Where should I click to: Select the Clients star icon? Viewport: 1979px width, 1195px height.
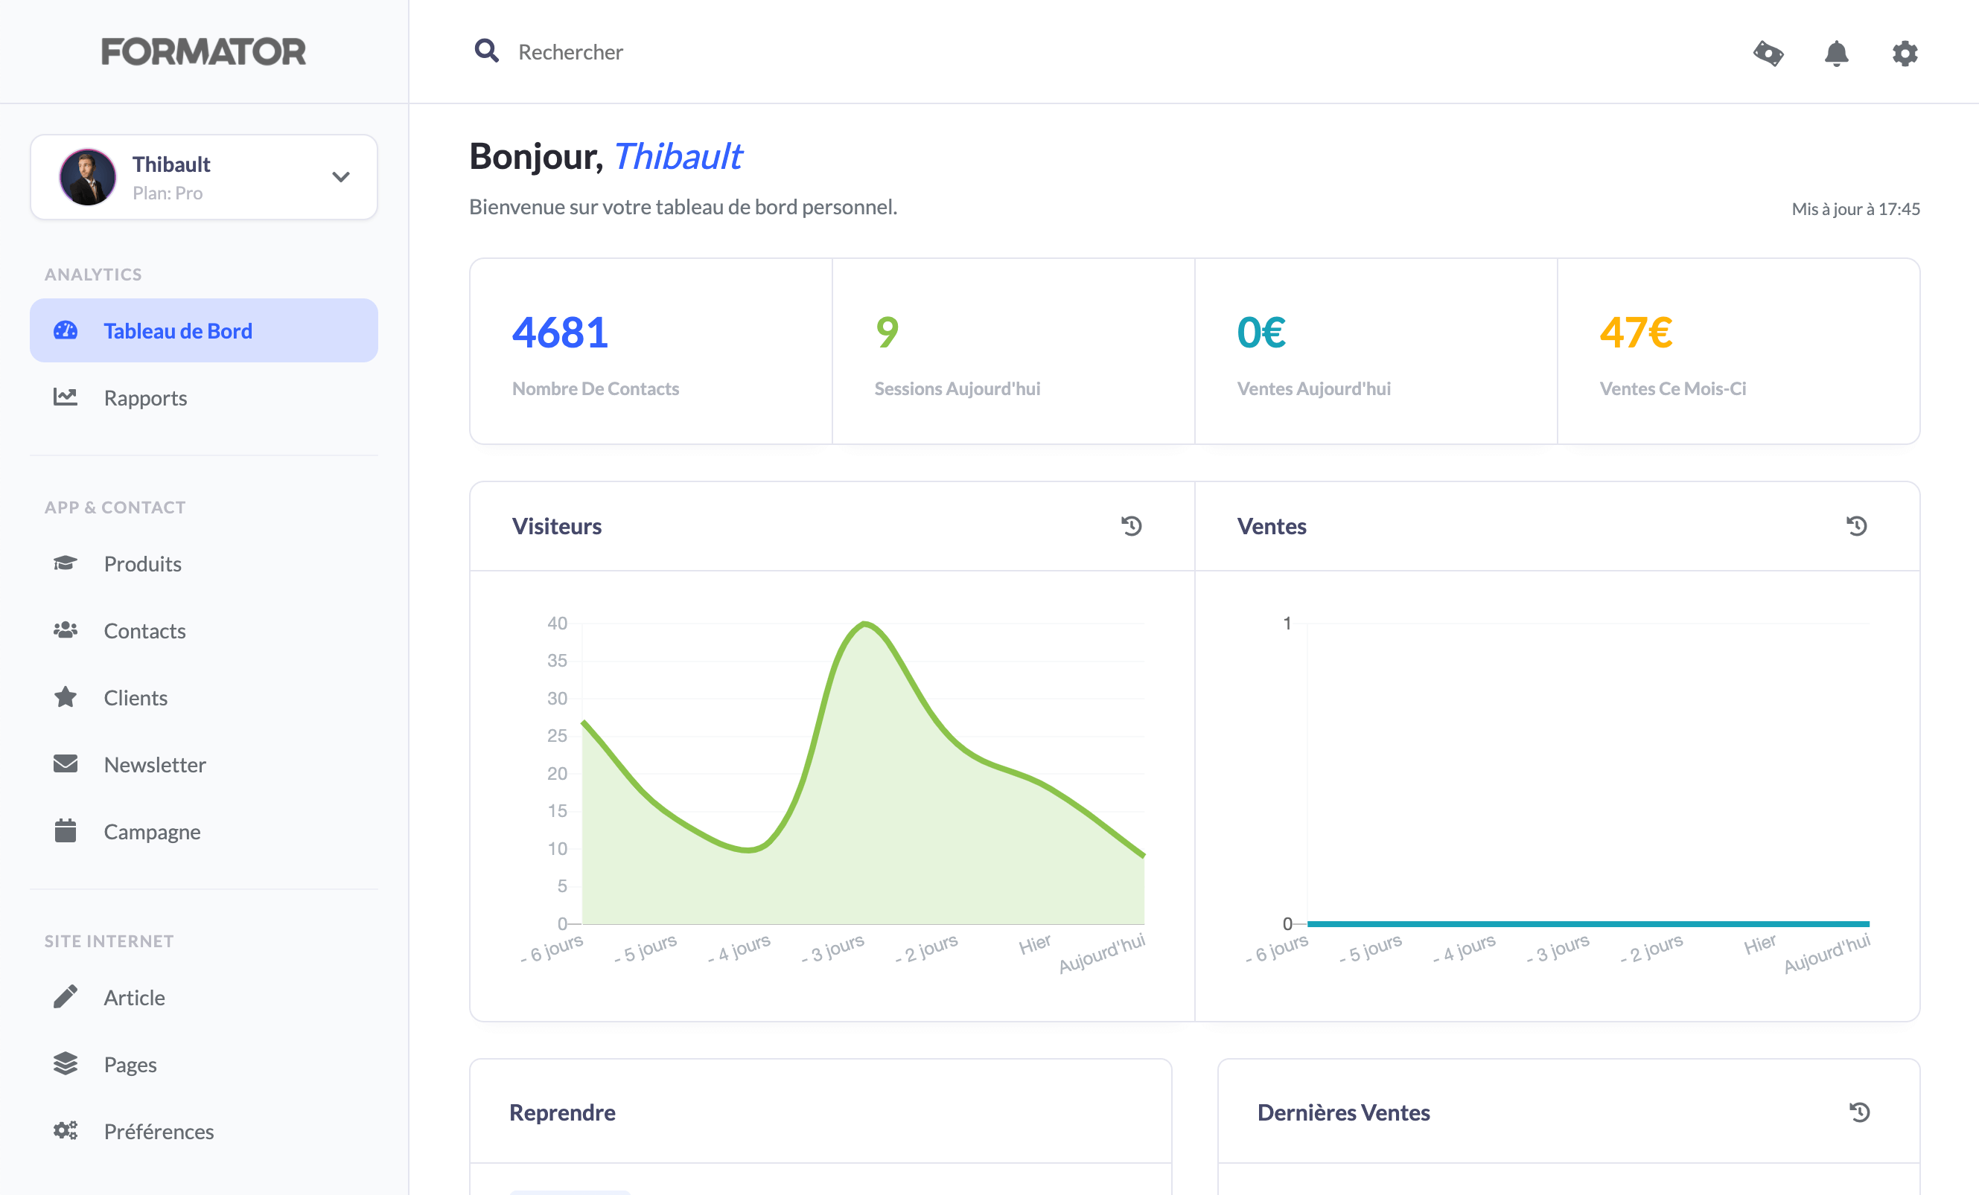pyautogui.click(x=66, y=696)
